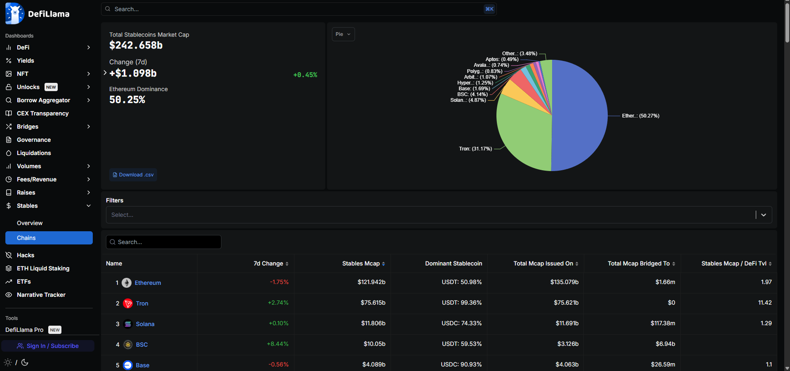
Task: Expand the Unlocks submenu chevron
Action: pyautogui.click(x=89, y=87)
